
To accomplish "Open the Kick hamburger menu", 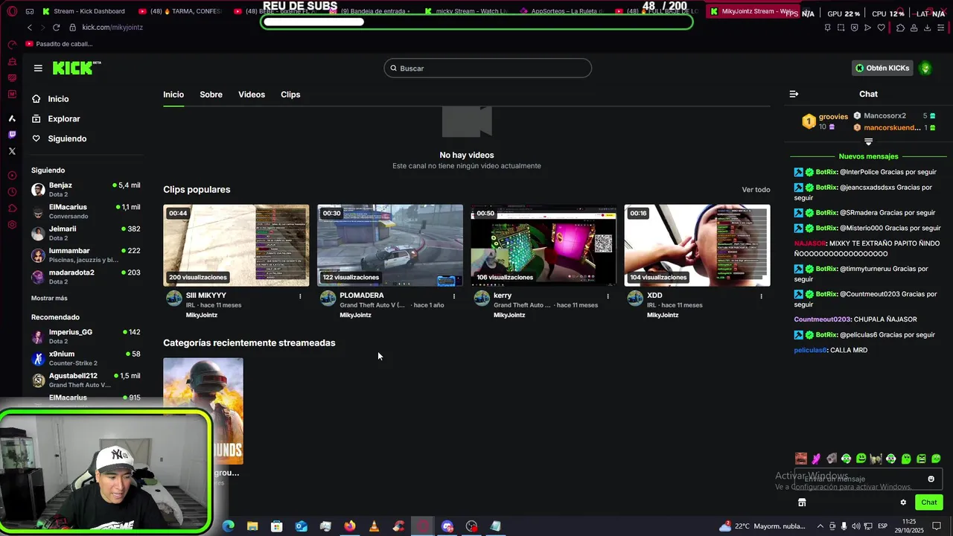I will click(38, 68).
